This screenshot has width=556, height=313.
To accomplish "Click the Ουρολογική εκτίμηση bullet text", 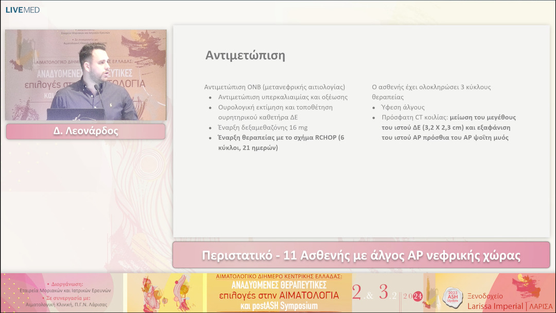I will (275, 112).
